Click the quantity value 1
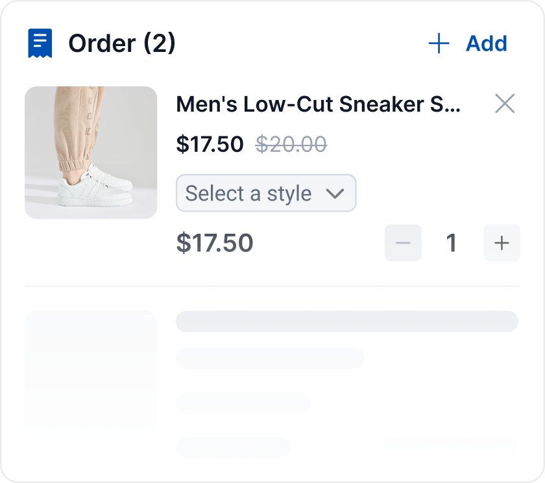The width and height of the screenshot is (545, 483). pos(452,243)
